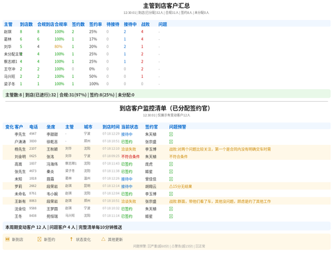Click the 新签约 legend icon

[x=39, y=239]
